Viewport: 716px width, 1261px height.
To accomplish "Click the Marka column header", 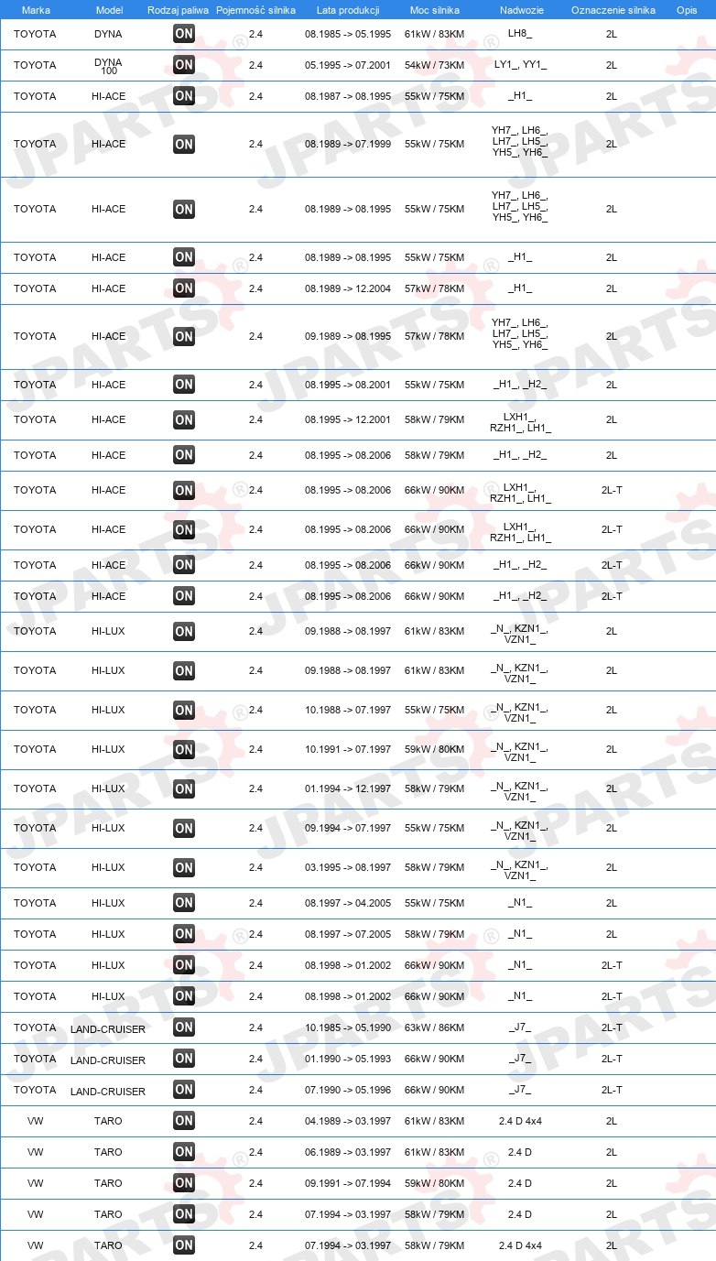I will 36,10.
